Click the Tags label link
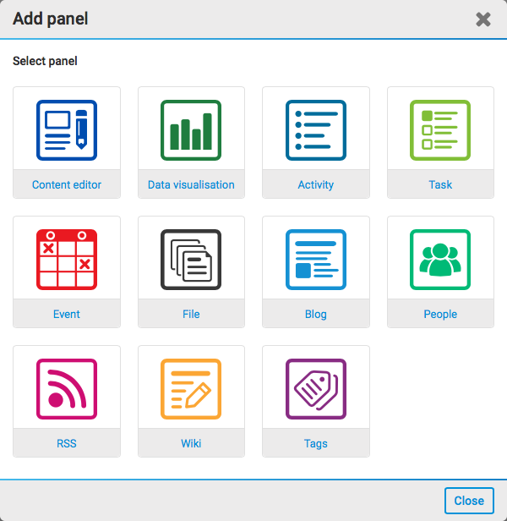The width and height of the screenshot is (507, 521). [316, 443]
